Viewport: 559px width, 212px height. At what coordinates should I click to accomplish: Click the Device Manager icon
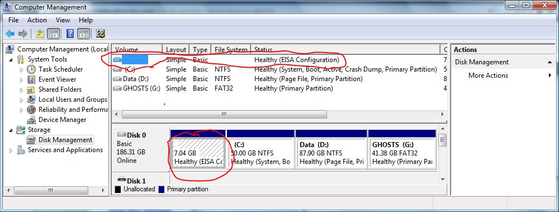click(x=32, y=120)
